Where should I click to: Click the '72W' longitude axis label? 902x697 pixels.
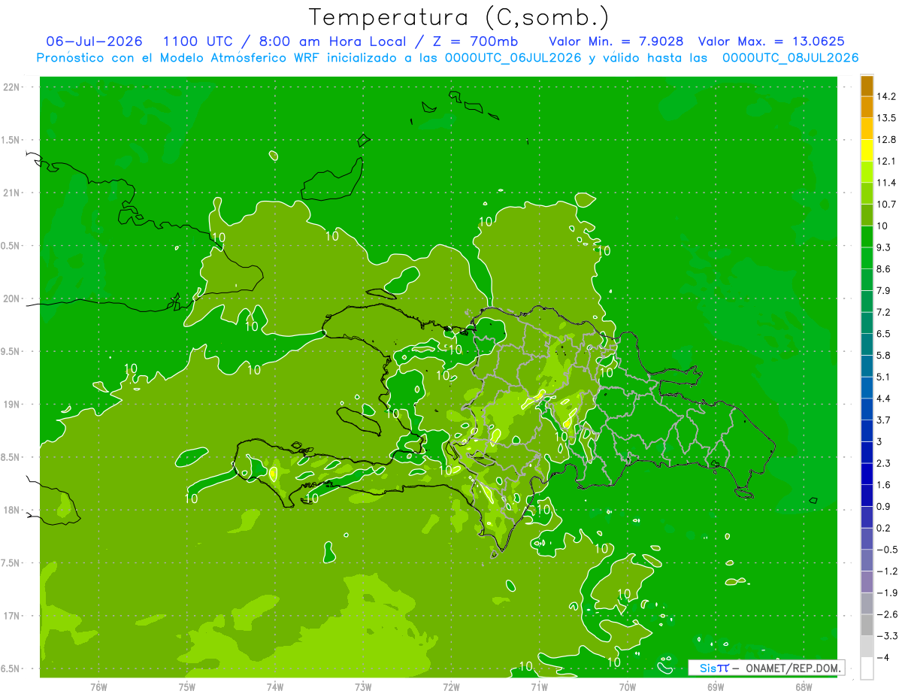pyautogui.click(x=451, y=687)
